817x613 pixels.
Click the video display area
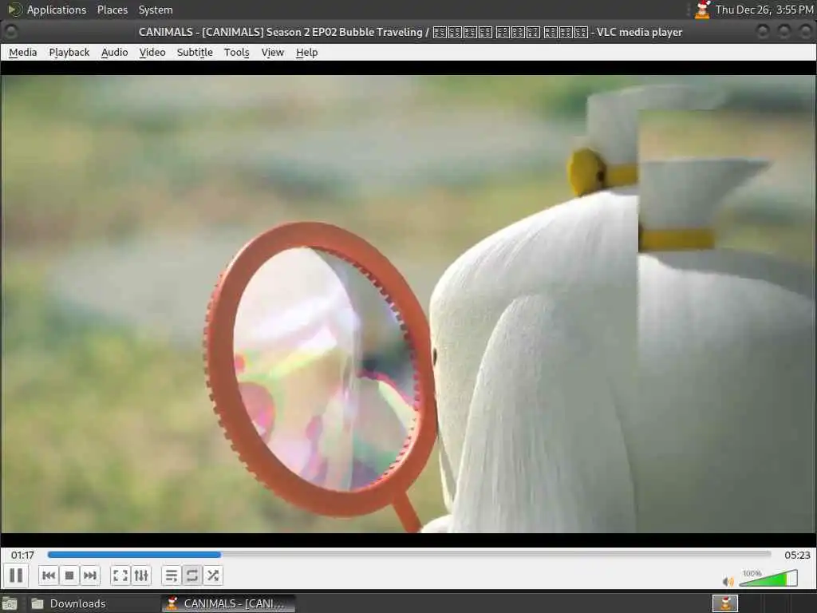click(408, 304)
